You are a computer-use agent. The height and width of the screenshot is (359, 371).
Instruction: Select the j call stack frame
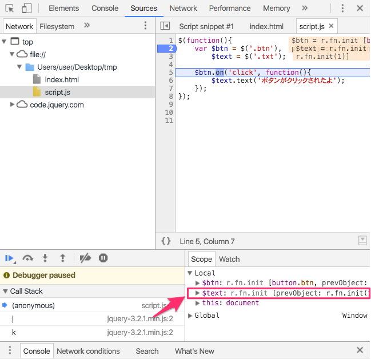[92, 319]
